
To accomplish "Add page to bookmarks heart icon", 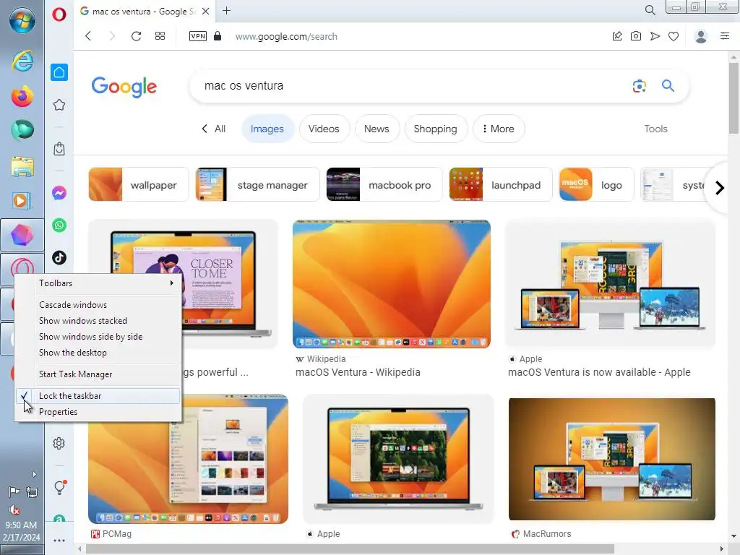I will [674, 36].
